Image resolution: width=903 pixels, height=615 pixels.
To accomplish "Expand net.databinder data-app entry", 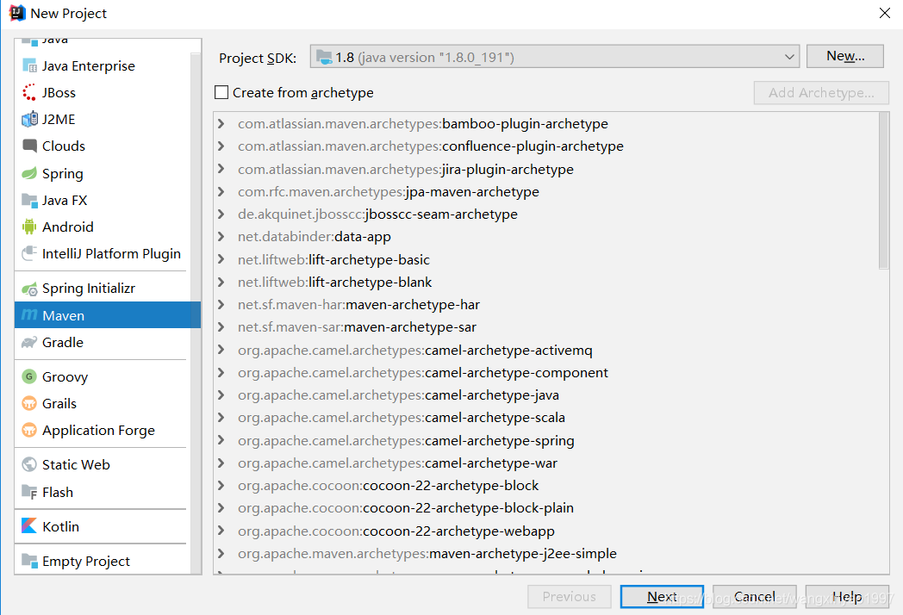I will [221, 237].
